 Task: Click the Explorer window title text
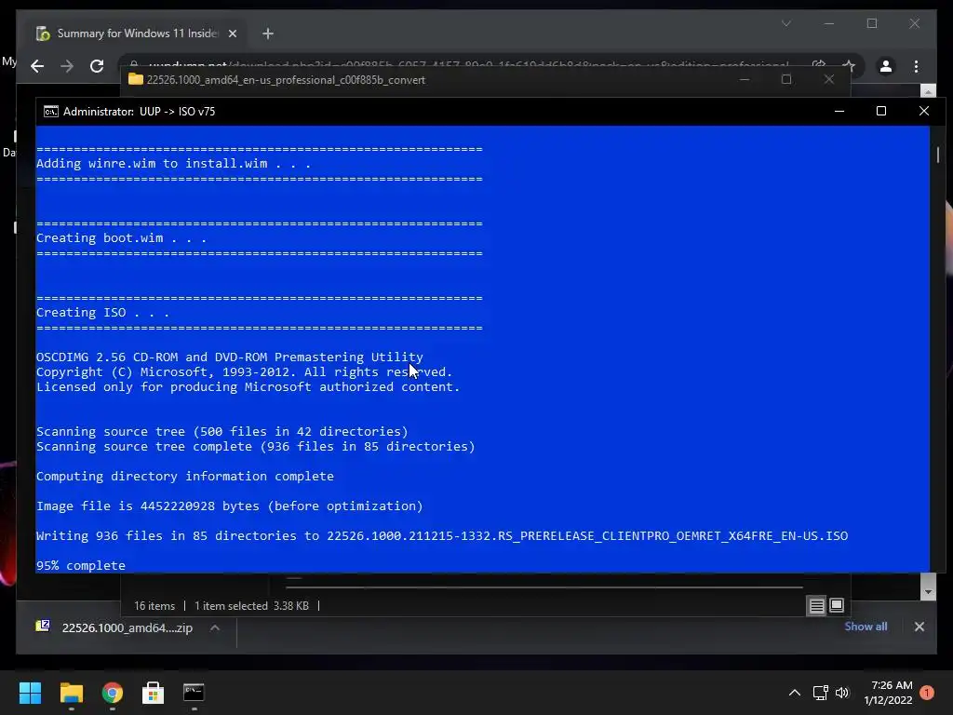click(x=286, y=80)
